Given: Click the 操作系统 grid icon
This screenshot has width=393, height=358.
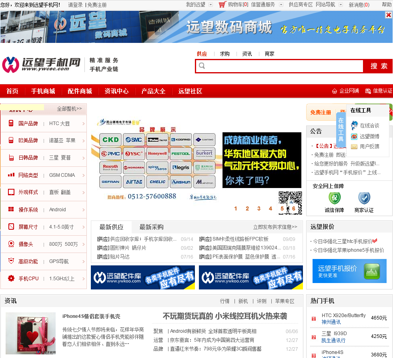Looking at the screenshot, I should point(11,209).
